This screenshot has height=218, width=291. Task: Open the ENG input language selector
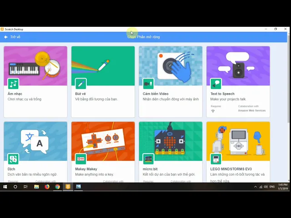click(x=271, y=187)
